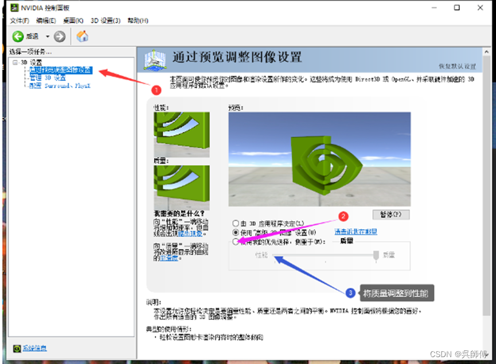
Task: Maximize the NVIDIA control panel window
Action: (457, 7)
